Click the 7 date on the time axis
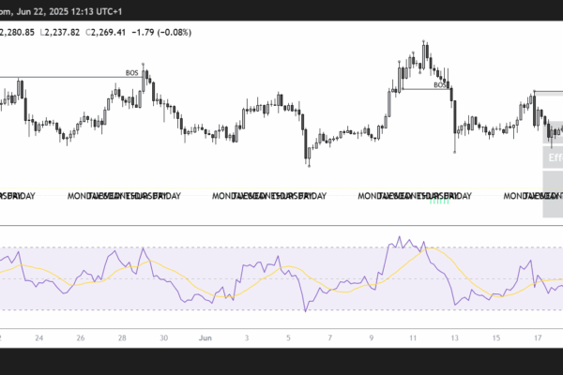This screenshot has height=375, width=563. [x=330, y=338]
